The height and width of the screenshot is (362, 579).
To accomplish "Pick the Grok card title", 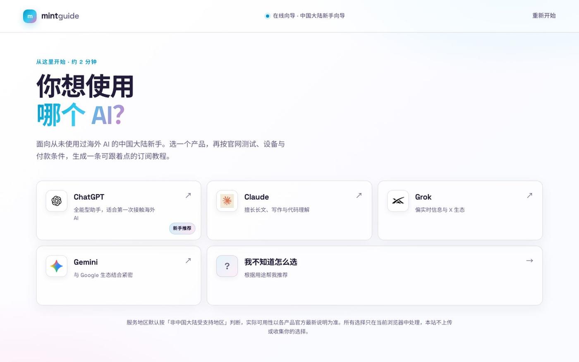I will (423, 197).
